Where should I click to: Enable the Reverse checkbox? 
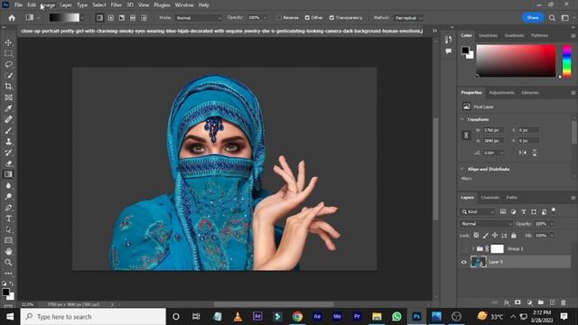(279, 18)
